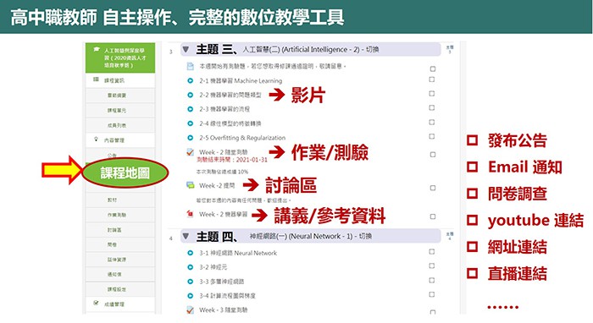The image size is (593, 323).
Task: Open the 2-3 機器學習的流程 video link
Action: pos(224,109)
